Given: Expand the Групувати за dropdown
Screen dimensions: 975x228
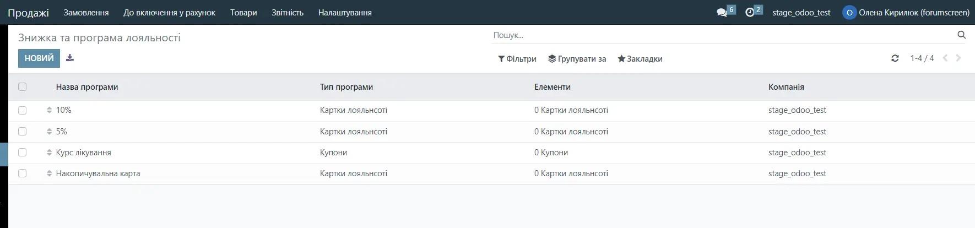Looking at the screenshot, I should click(x=577, y=59).
